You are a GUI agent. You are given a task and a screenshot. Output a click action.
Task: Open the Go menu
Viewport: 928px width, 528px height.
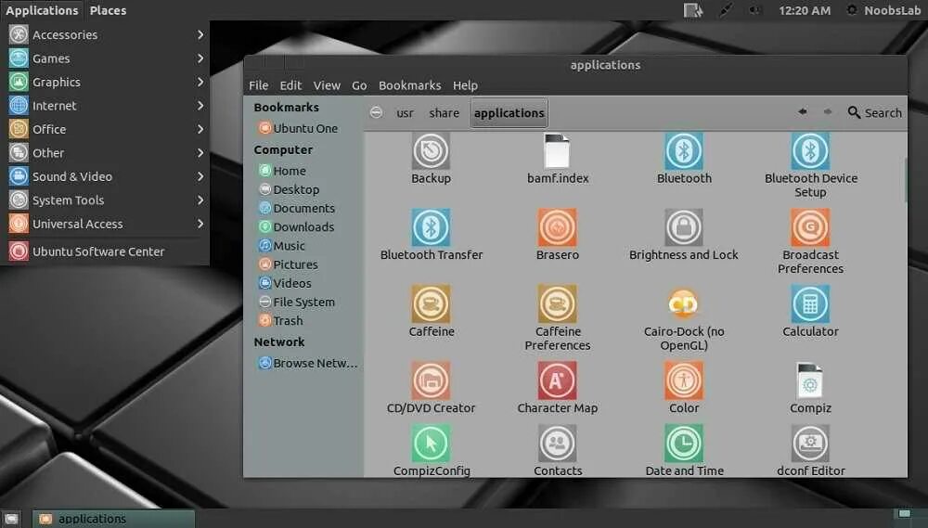click(x=359, y=85)
